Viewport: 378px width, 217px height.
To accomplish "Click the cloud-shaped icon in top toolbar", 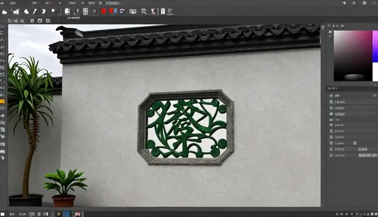I will [x=26, y=11].
